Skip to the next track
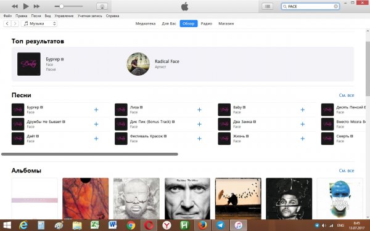Screen dimensions: 370x231 coord(36,6)
